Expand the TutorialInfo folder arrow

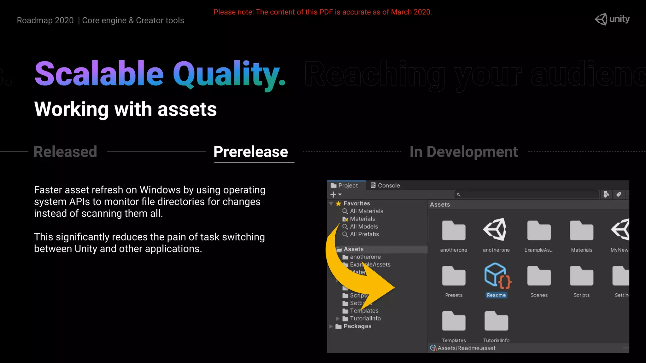(338, 319)
